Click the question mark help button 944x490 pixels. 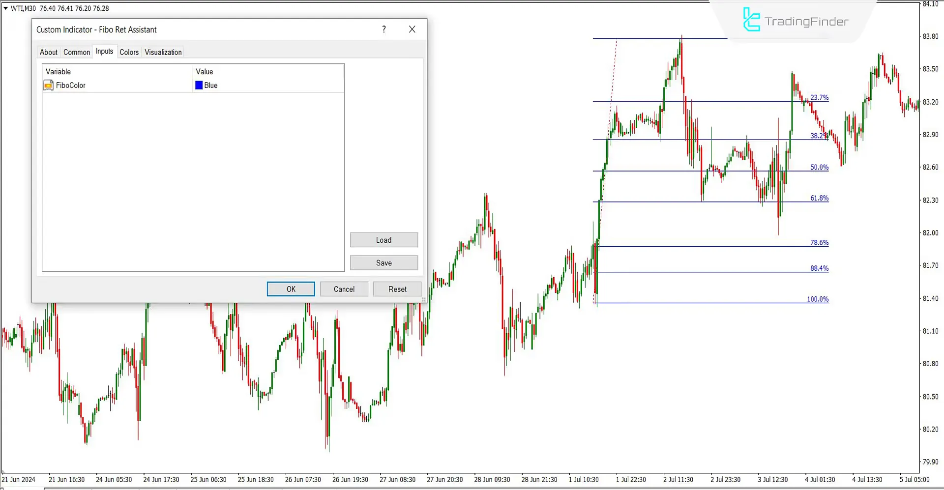pyautogui.click(x=384, y=29)
